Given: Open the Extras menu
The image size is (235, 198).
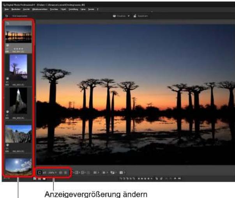Looking at the screenshot, I should click(x=83, y=9).
